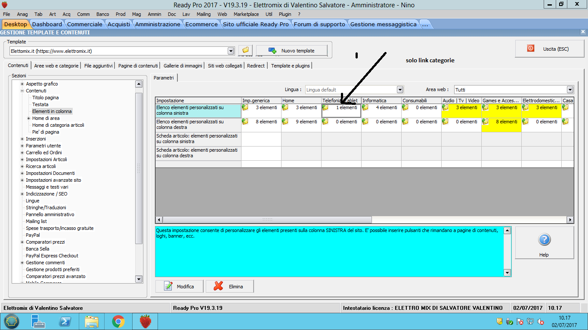
Task: Select PayPal Express Checkout tree item
Action: [x=52, y=256]
